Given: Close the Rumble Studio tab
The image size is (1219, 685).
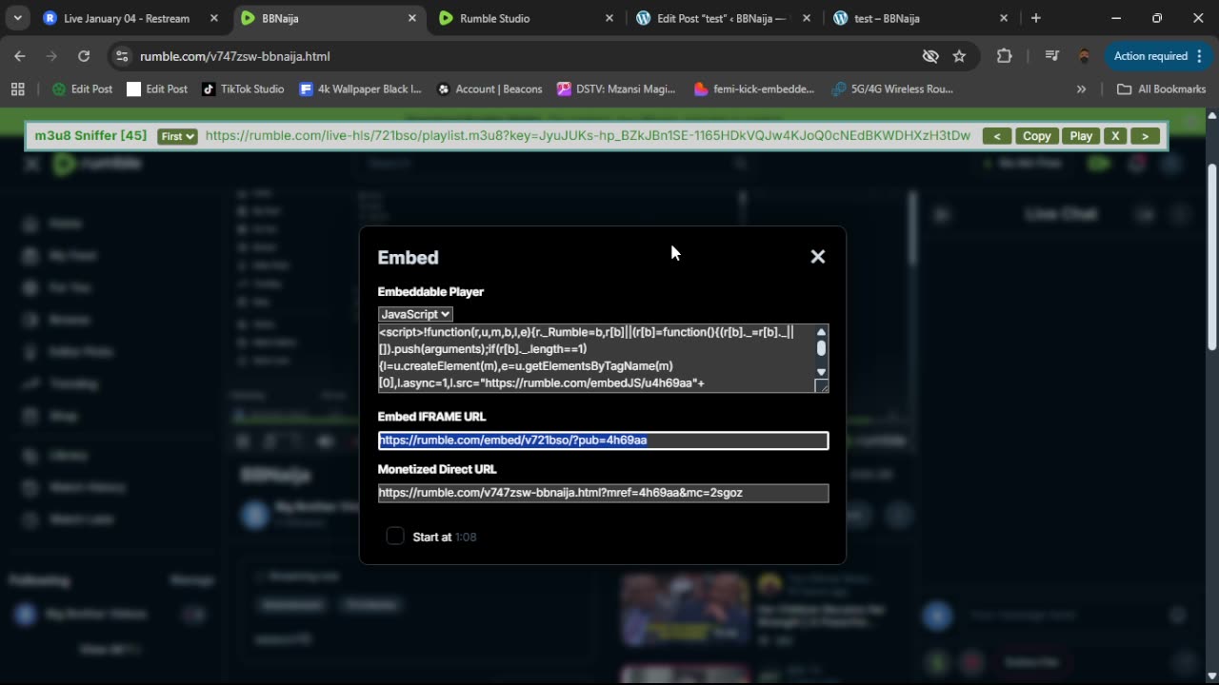Looking at the screenshot, I should point(609,18).
